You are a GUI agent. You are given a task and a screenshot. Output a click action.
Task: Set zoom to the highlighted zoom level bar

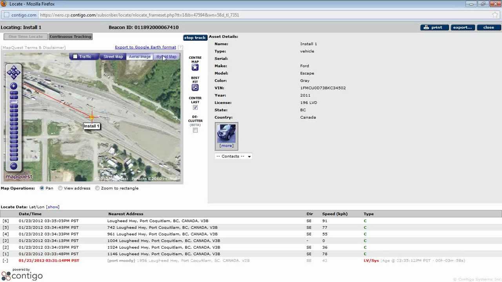14,102
